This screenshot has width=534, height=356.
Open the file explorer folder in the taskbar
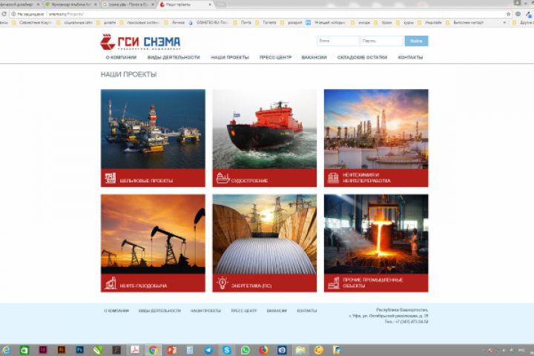[300, 350]
